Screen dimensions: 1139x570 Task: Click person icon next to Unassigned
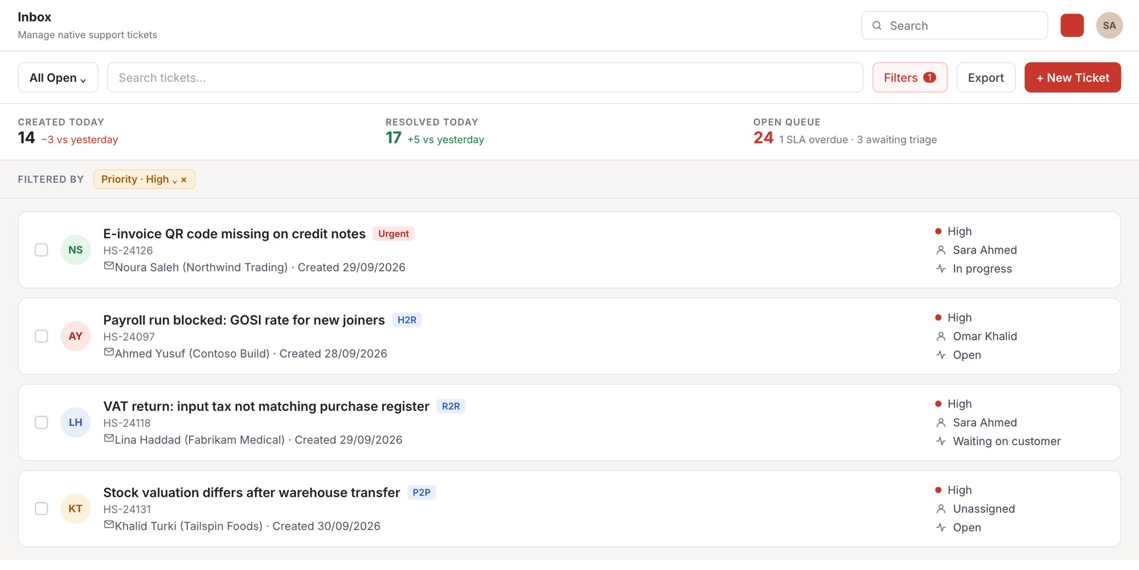click(941, 509)
